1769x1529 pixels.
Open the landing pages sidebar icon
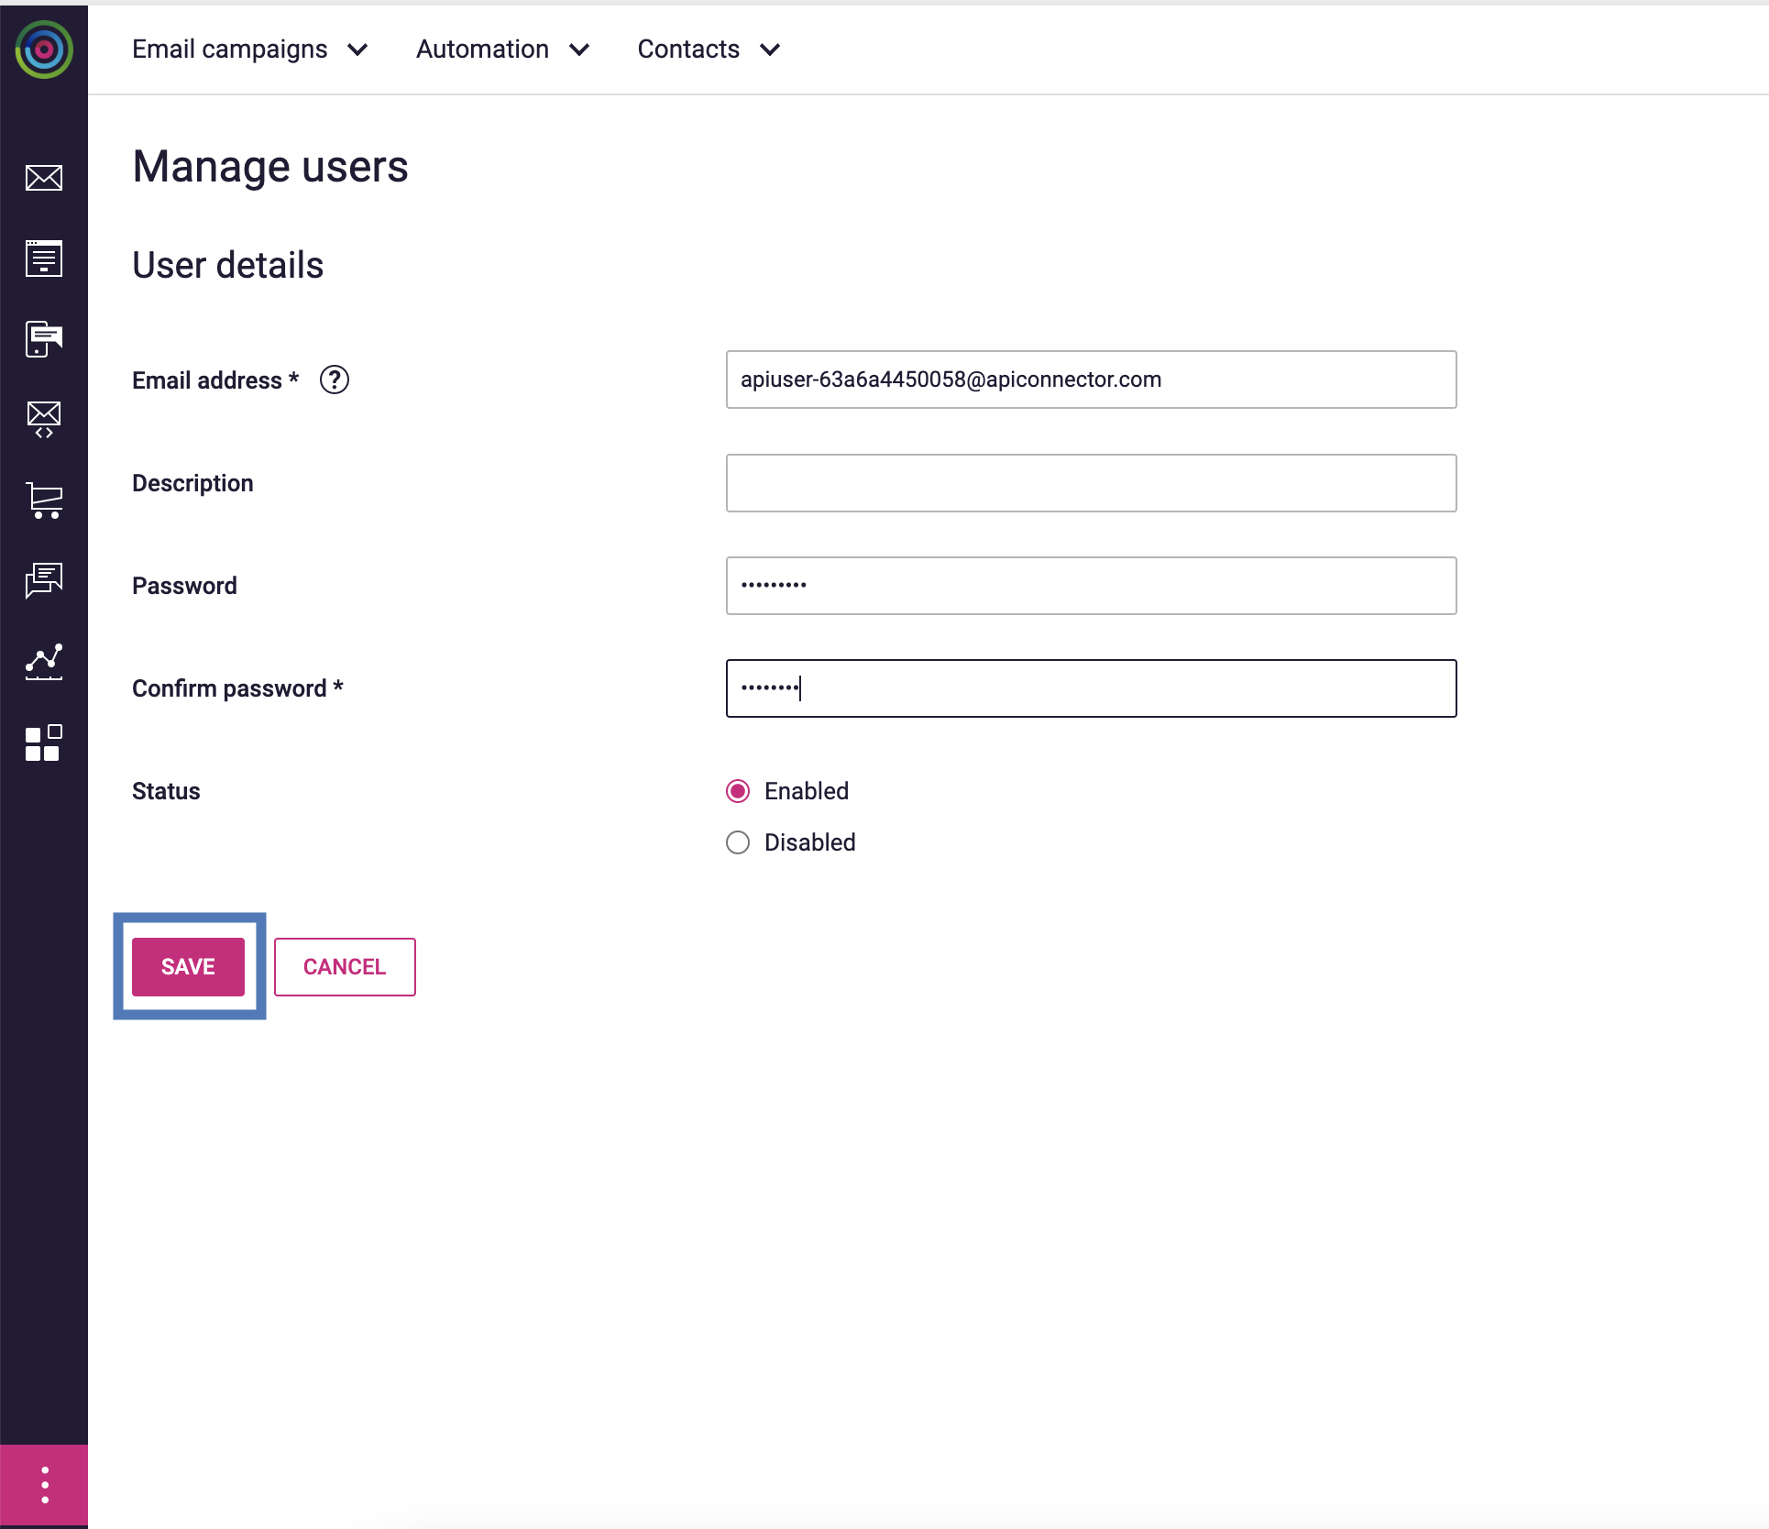(x=44, y=258)
